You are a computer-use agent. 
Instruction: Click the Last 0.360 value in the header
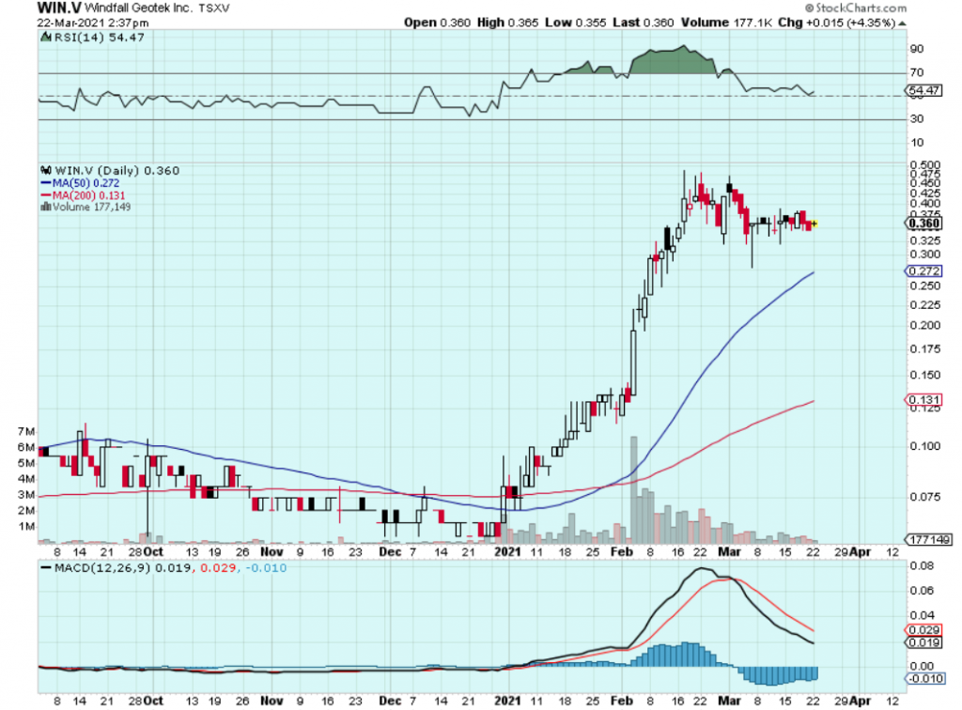tap(643, 23)
